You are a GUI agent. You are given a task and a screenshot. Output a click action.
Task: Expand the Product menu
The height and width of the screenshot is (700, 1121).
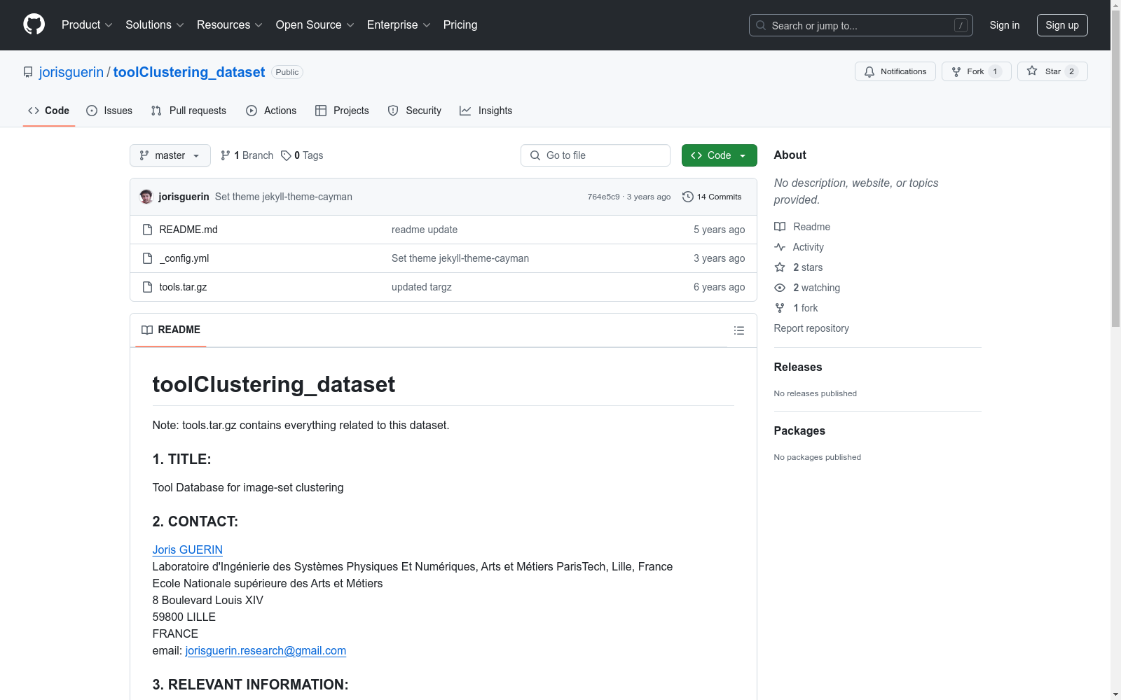coord(87,25)
